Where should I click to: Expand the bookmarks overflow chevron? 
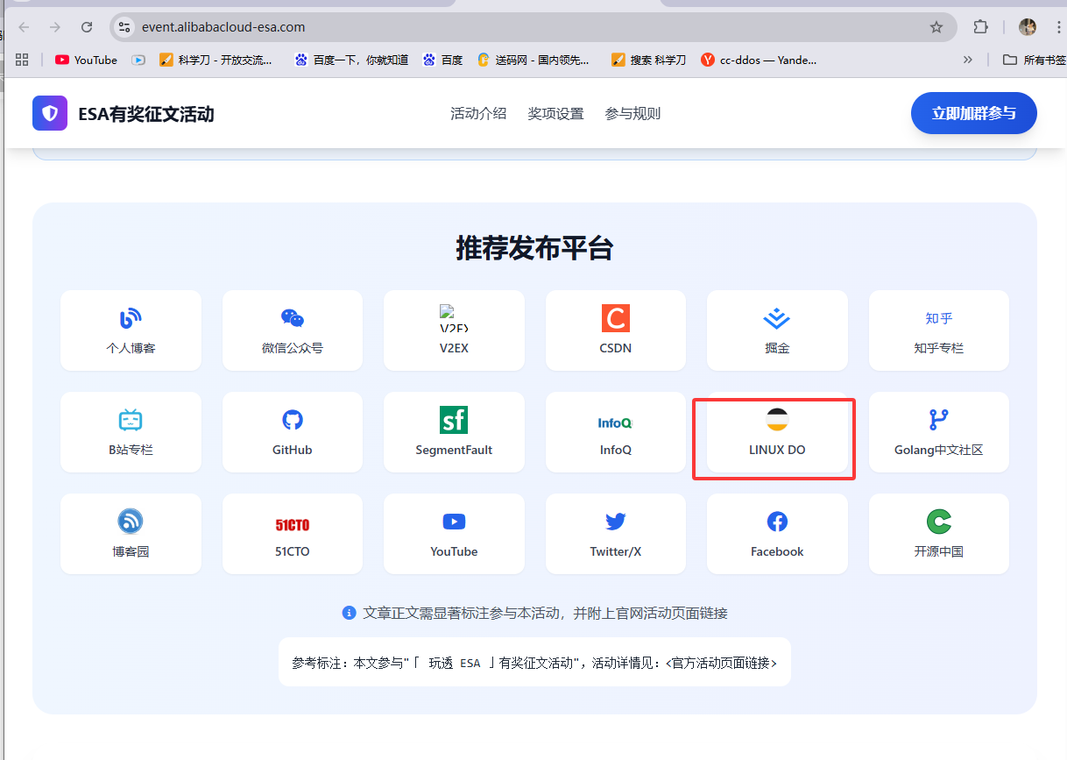tap(967, 60)
